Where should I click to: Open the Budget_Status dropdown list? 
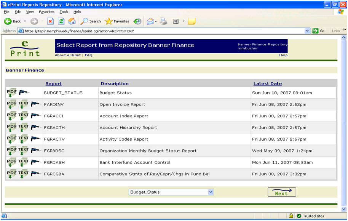[x=211, y=192]
